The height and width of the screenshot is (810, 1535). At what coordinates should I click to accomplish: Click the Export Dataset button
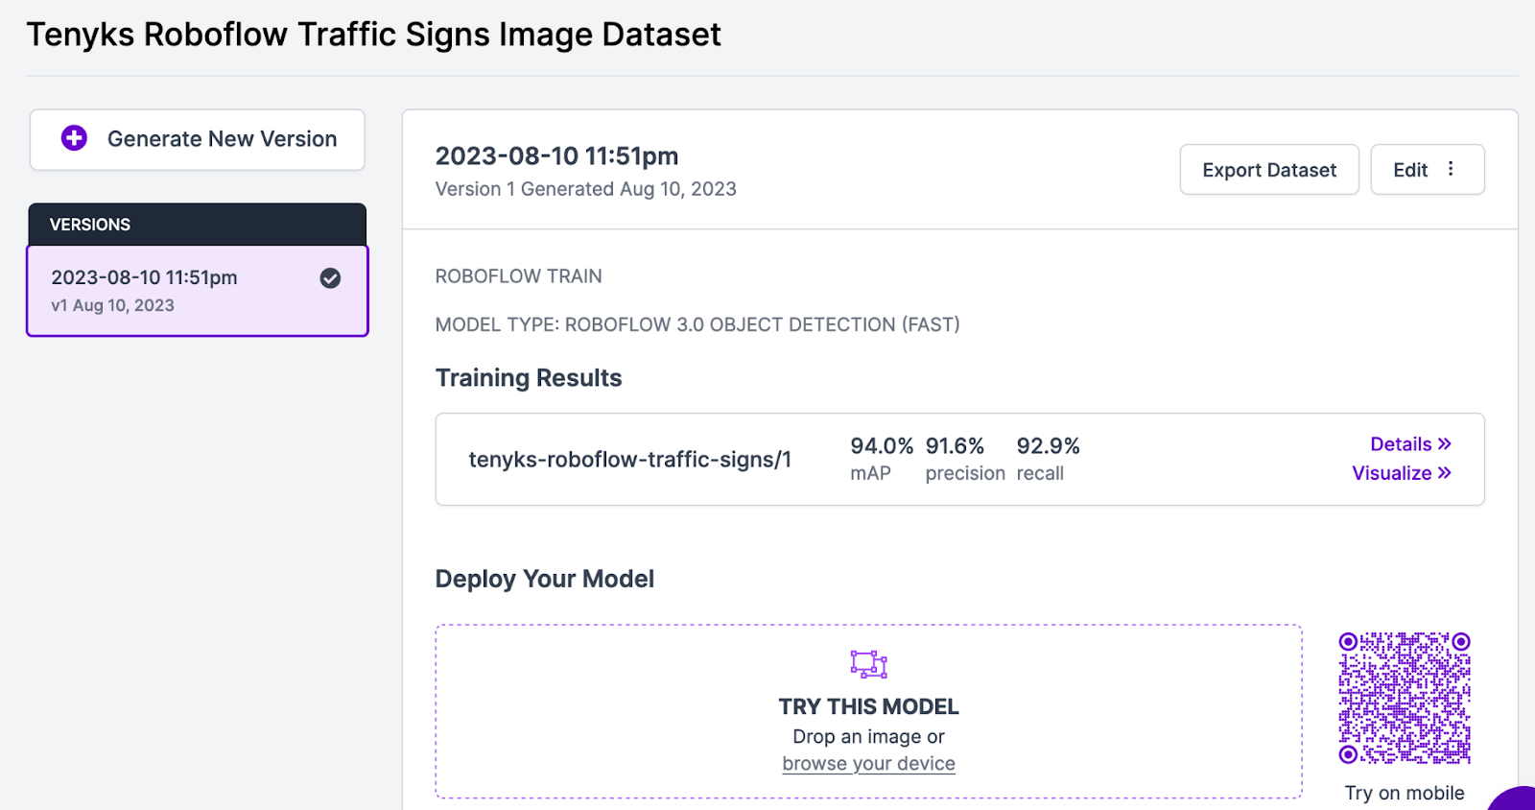pyautogui.click(x=1268, y=170)
